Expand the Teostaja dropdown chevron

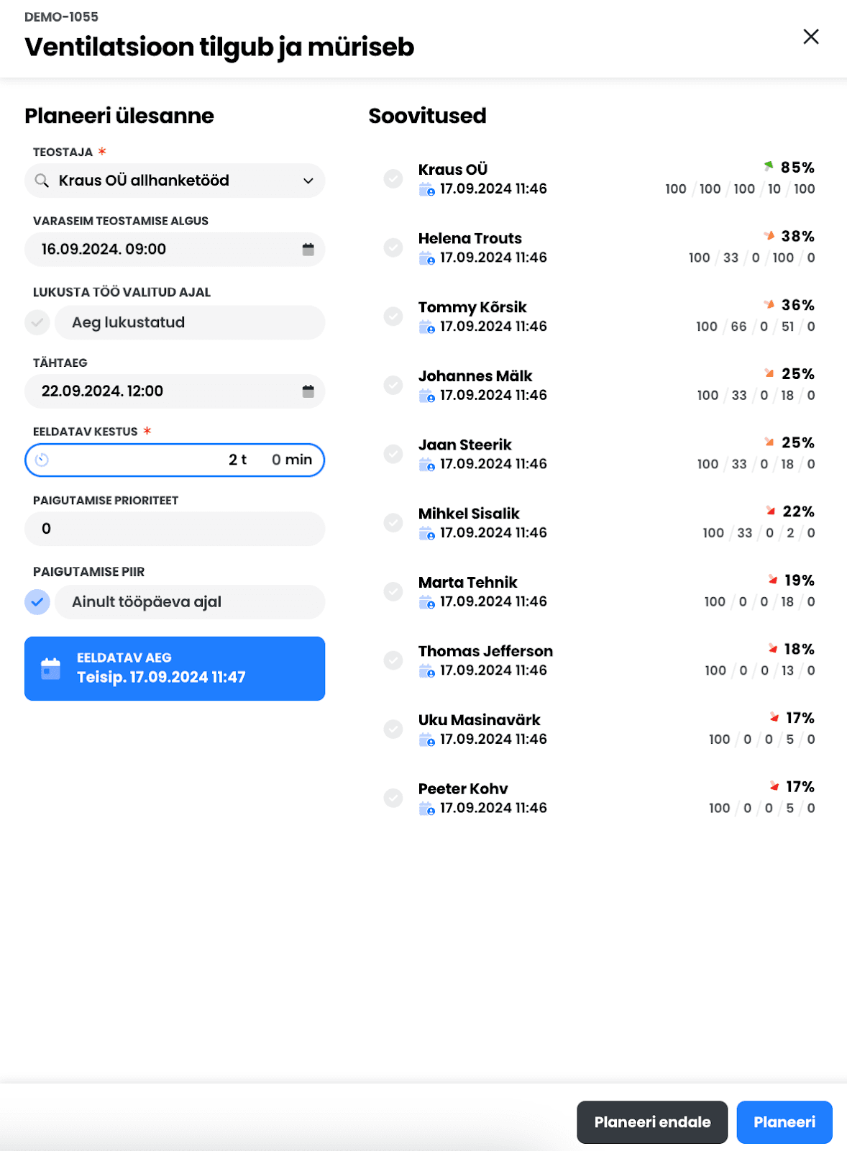tap(308, 181)
